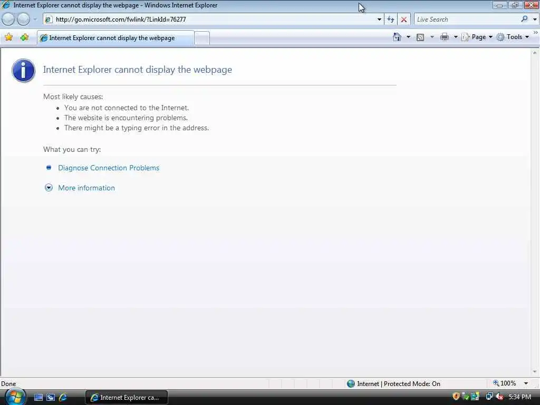The image size is (540, 405).
Task: Click the Forward navigation button
Action: coord(23,20)
